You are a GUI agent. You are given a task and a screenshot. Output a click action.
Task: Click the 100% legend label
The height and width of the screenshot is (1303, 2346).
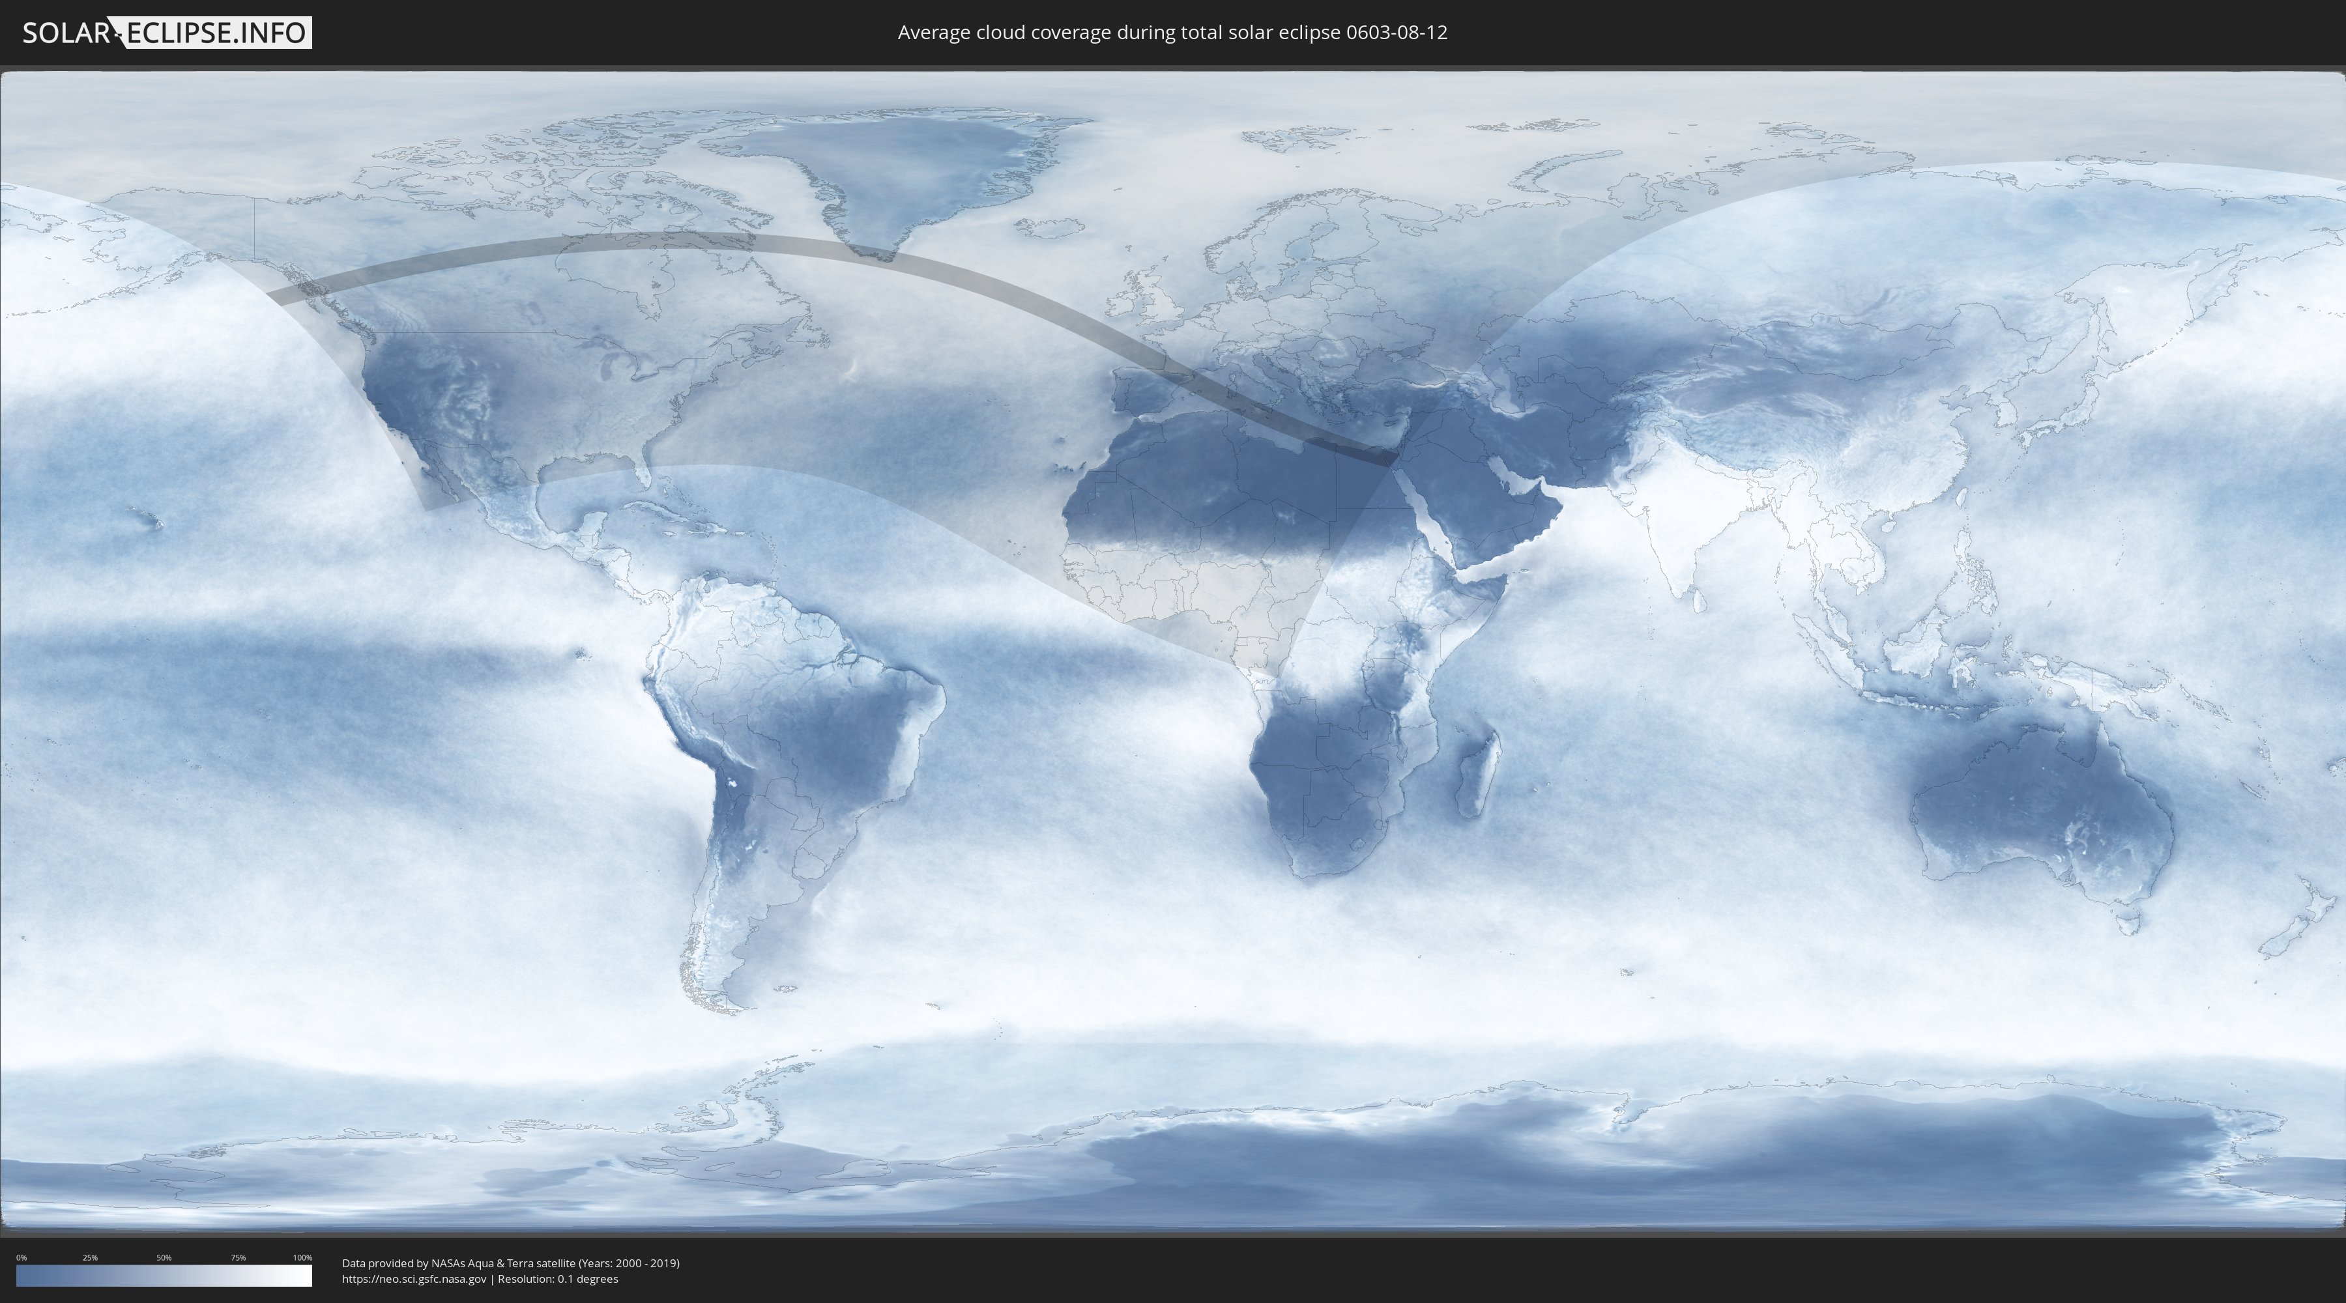[302, 1257]
